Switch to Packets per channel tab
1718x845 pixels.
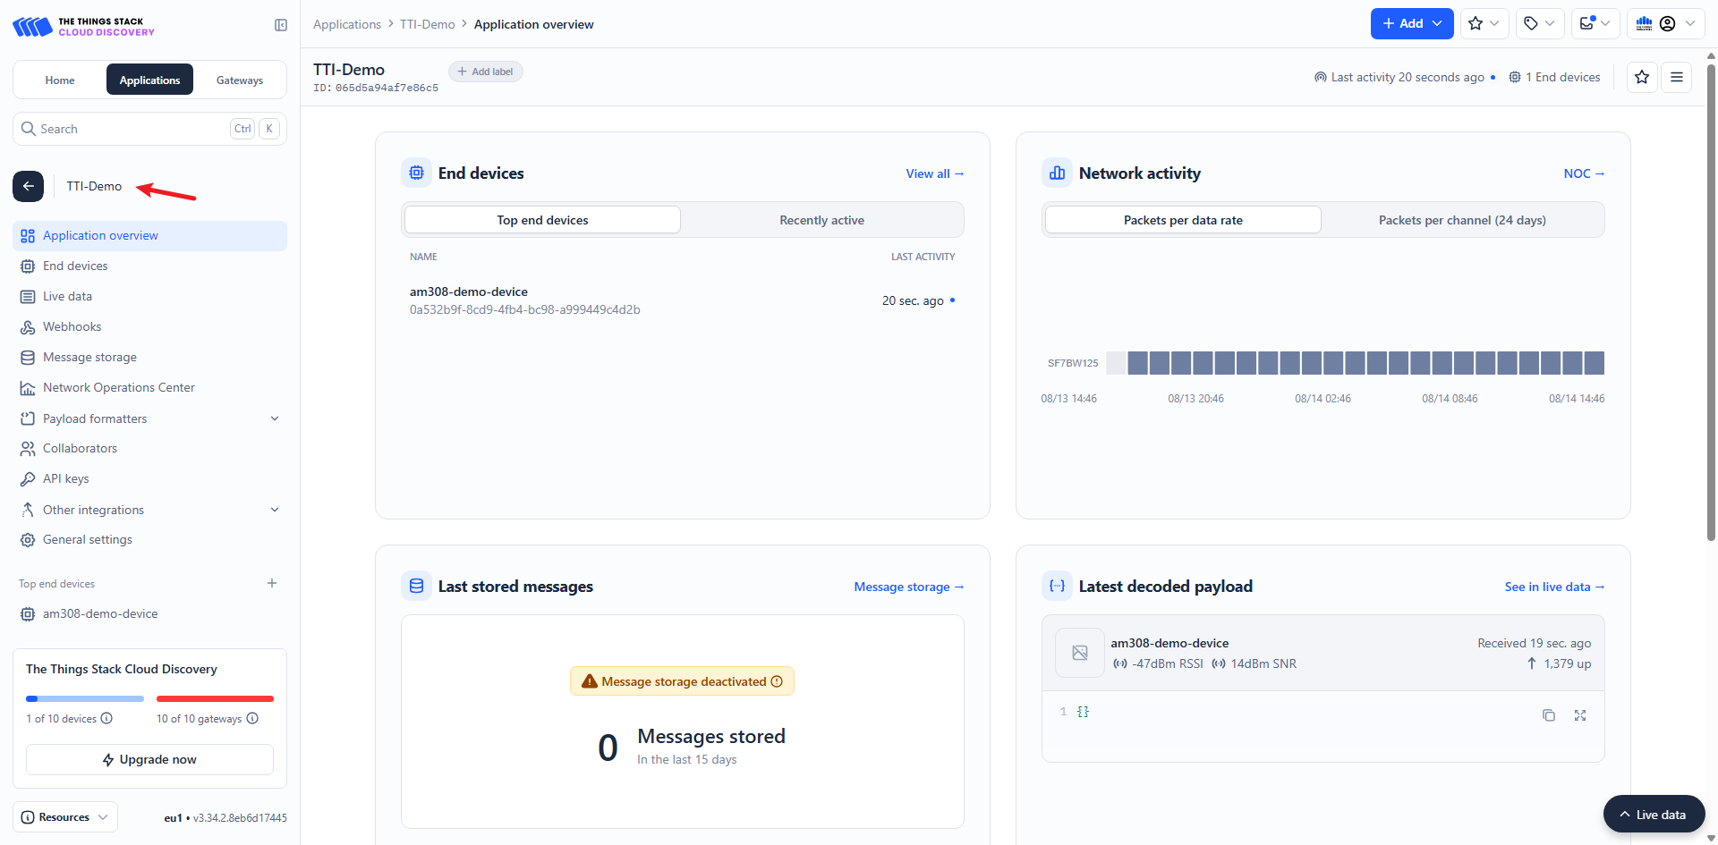pos(1462,220)
